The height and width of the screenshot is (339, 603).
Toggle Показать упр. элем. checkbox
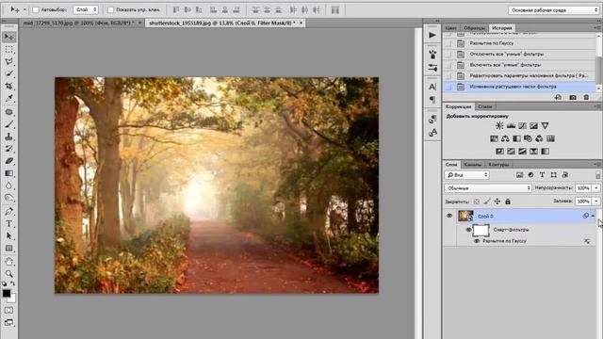tap(111, 9)
